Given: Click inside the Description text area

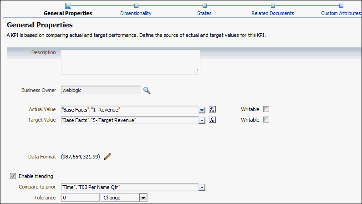Looking at the screenshot, I should pyautogui.click(x=130, y=61).
